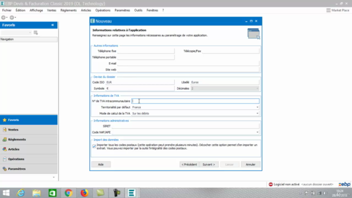The width and height of the screenshot is (352, 198).
Task: Select Paramètres in the sidebar
Action: [x=29, y=169]
